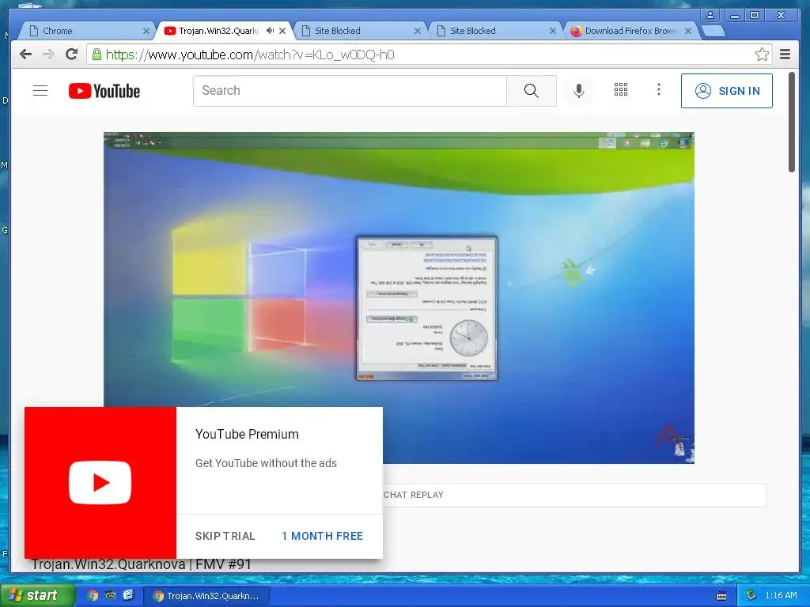This screenshot has width=810, height=607.
Task: Start voice search with the microphone
Action: tap(579, 91)
